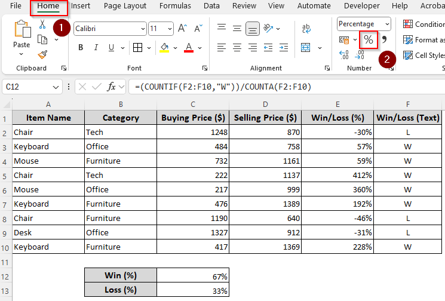The height and width of the screenshot is (301, 445).
Task: Toggle Bold formatting
Action: tap(81, 47)
